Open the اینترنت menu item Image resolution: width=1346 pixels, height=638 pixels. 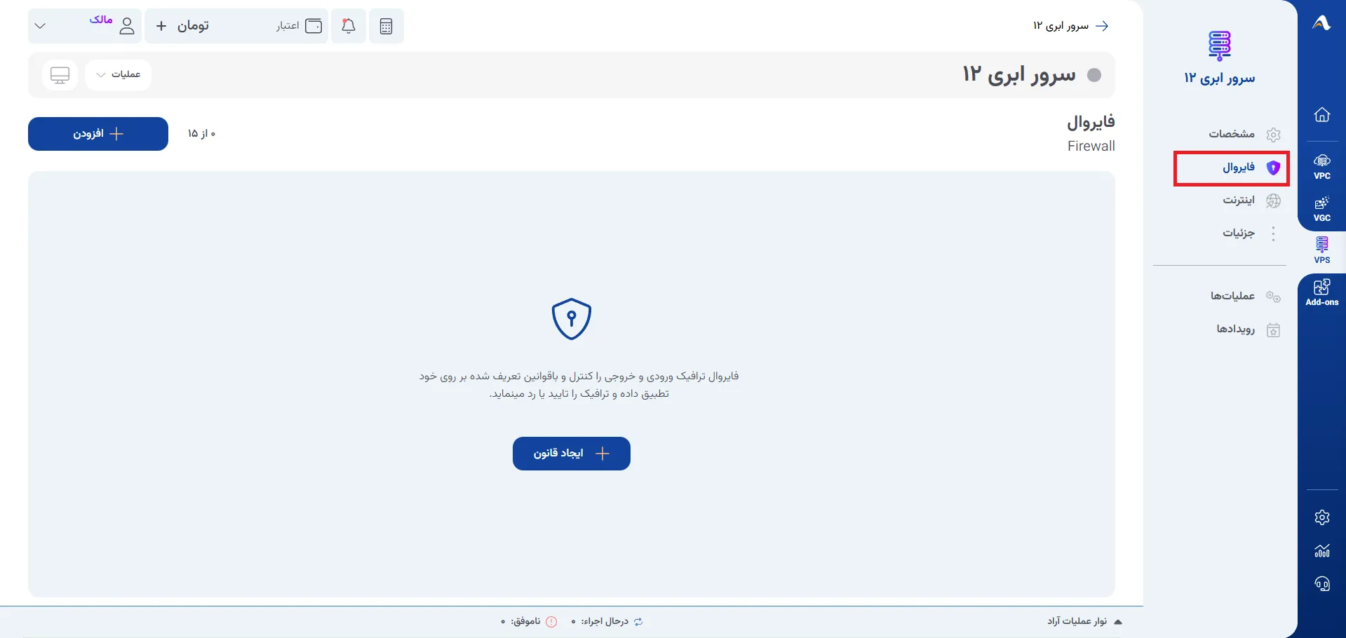(x=1251, y=201)
